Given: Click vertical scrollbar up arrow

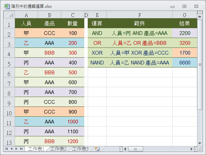Looking at the screenshot, I should [200, 17].
